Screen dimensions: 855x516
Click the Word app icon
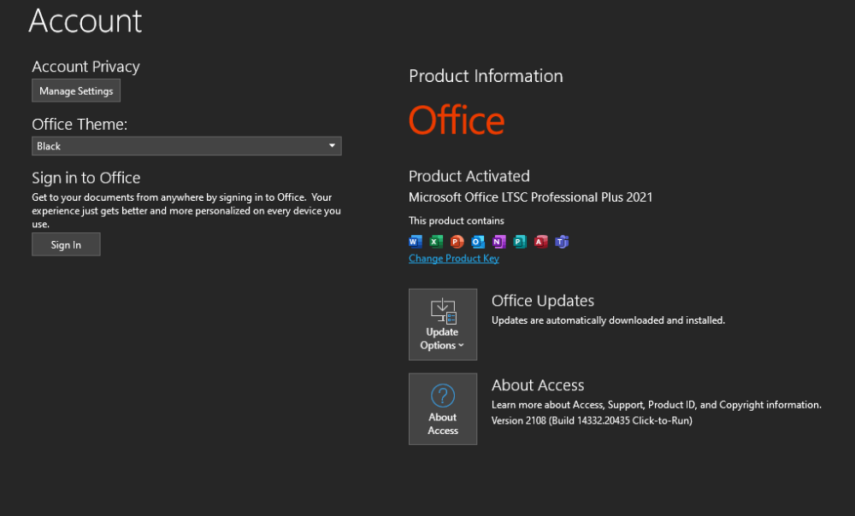[416, 242]
